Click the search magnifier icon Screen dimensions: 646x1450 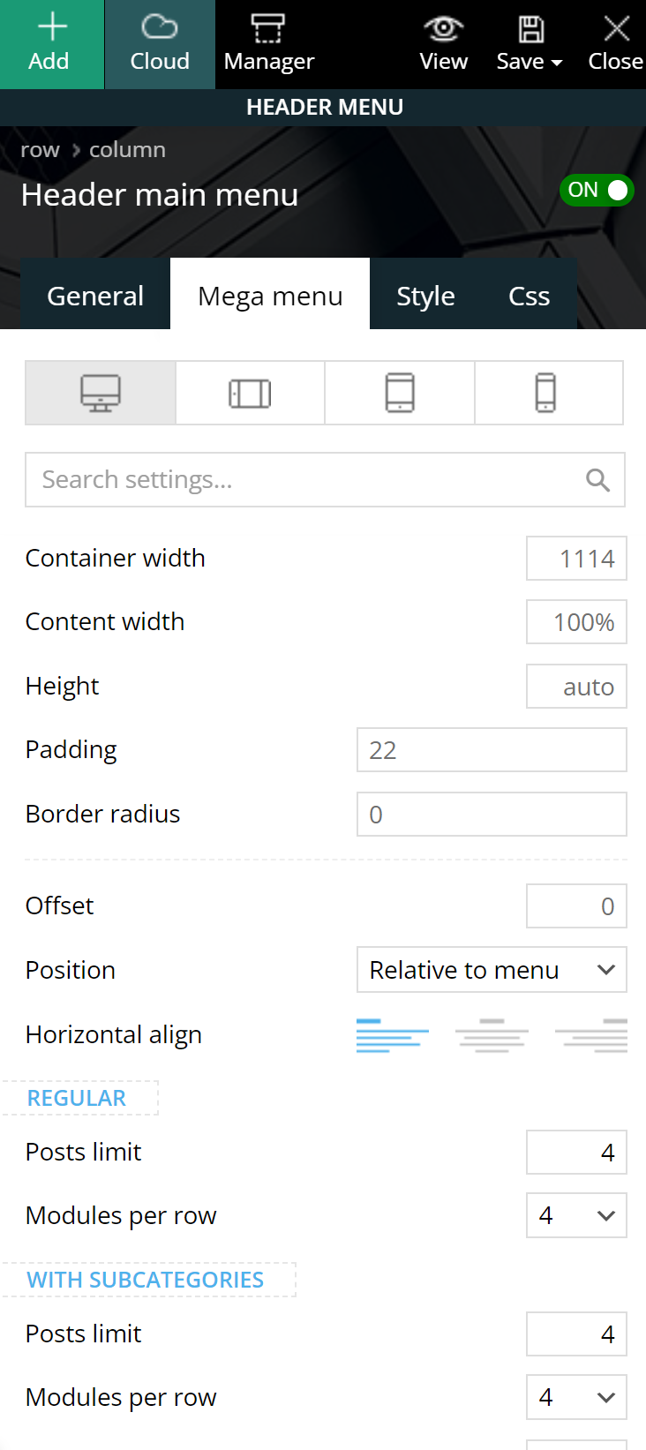pyautogui.click(x=597, y=480)
